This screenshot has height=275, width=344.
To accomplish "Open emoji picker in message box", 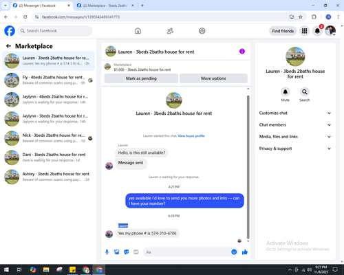I will (234, 252).
